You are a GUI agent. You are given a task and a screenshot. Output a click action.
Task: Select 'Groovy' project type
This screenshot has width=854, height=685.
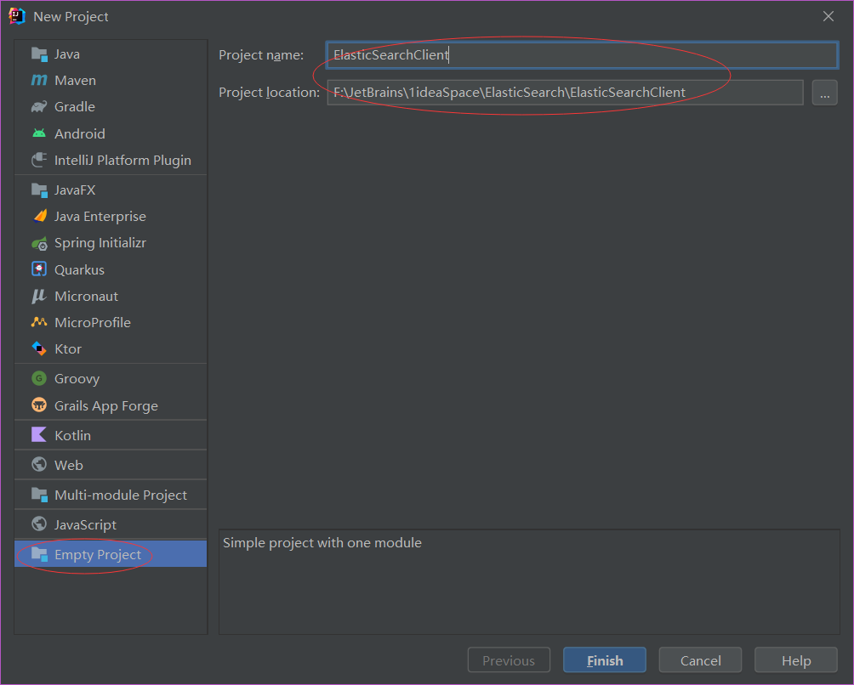[x=77, y=379]
